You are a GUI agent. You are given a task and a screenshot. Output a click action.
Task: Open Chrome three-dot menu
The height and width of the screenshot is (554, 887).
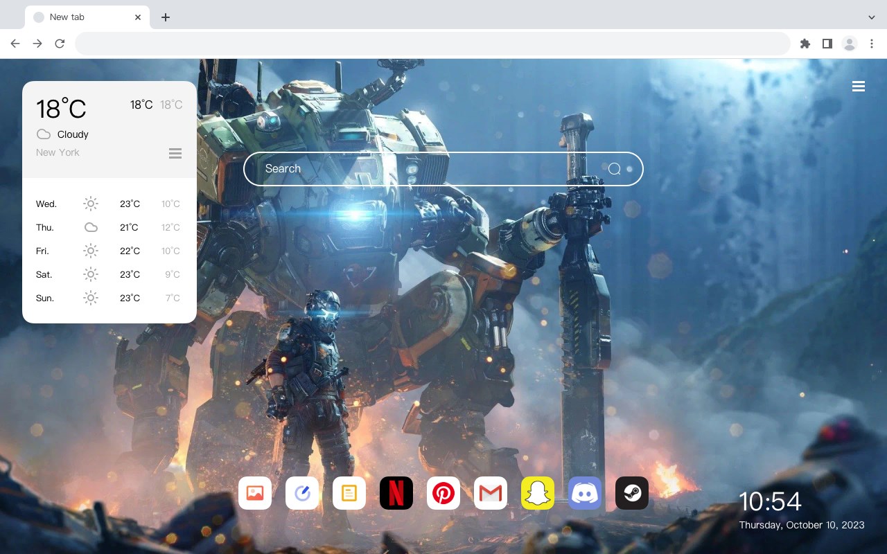pos(872,44)
